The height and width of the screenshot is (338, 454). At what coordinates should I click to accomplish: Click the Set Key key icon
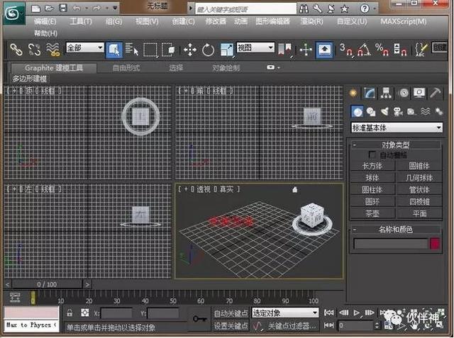pos(199,319)
